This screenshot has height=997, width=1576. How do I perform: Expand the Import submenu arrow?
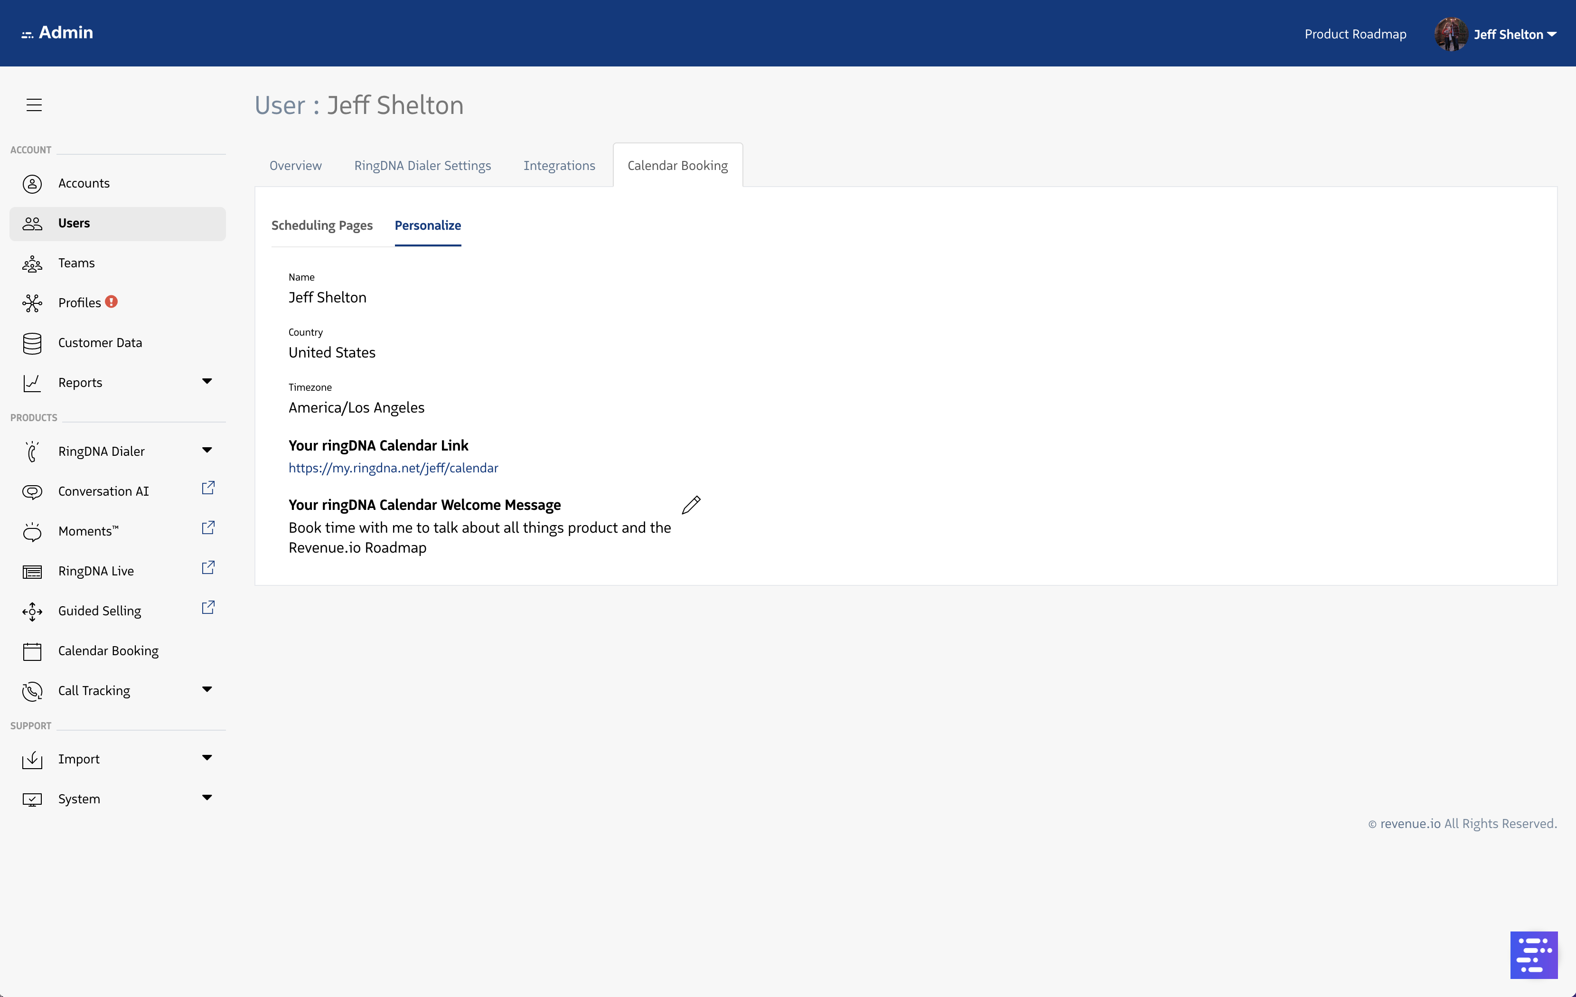[207, 757]
